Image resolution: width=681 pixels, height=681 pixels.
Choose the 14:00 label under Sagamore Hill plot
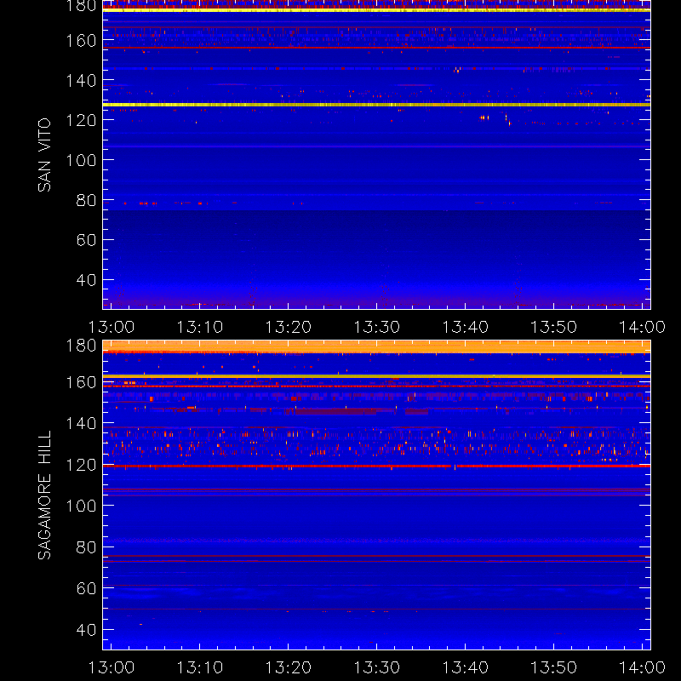pos(643,667)
